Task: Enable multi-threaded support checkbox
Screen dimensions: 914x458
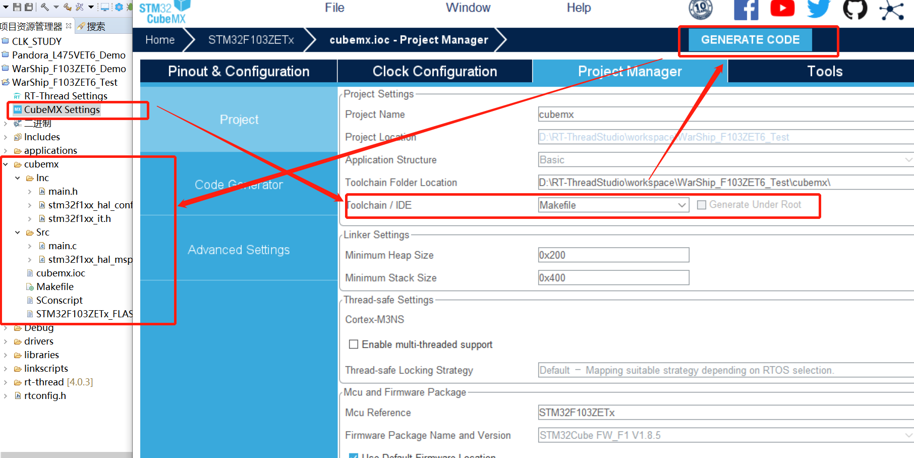Action: click(x=354, y=344)
